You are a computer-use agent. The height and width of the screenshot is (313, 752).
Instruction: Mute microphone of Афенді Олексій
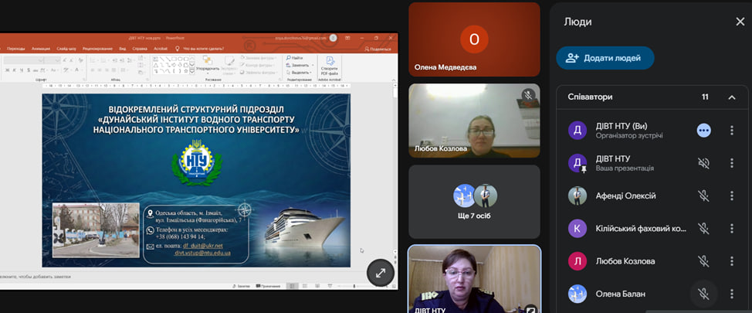[x=703, y=196]
